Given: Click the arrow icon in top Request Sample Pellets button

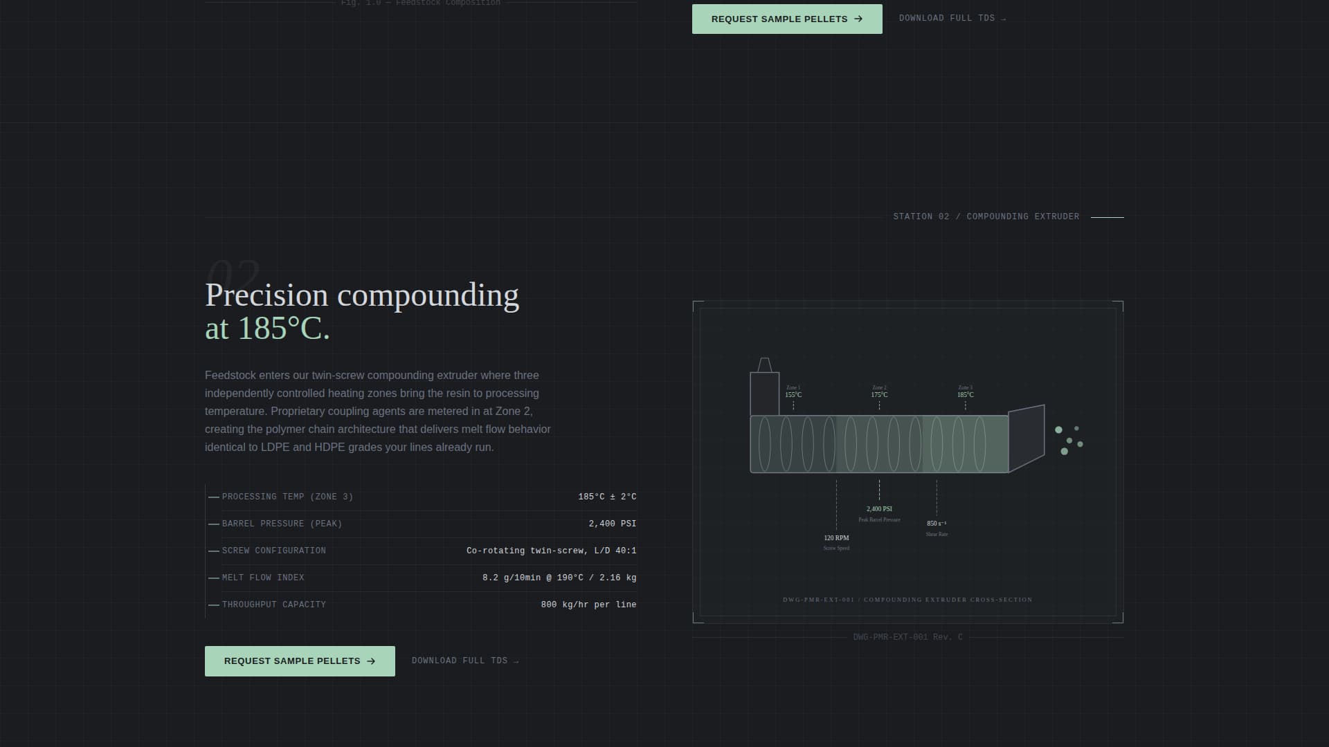Looking at the screenshot, I should (x=858, y=19).
